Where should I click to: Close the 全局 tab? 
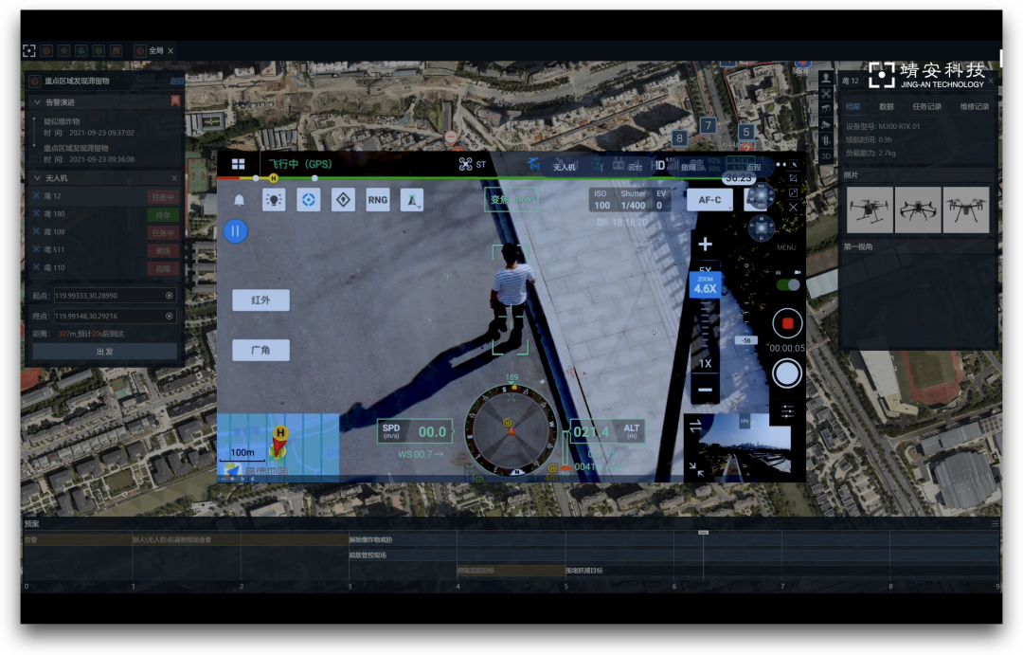click(x=170, y=51)
